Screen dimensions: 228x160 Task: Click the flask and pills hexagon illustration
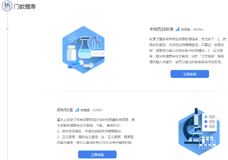click(x=84, y=50)
